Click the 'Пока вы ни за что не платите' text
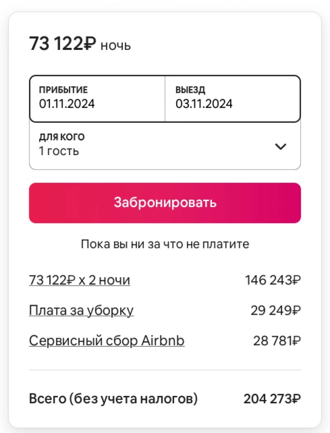Screen dimensions: 330x433 point(165,244)
